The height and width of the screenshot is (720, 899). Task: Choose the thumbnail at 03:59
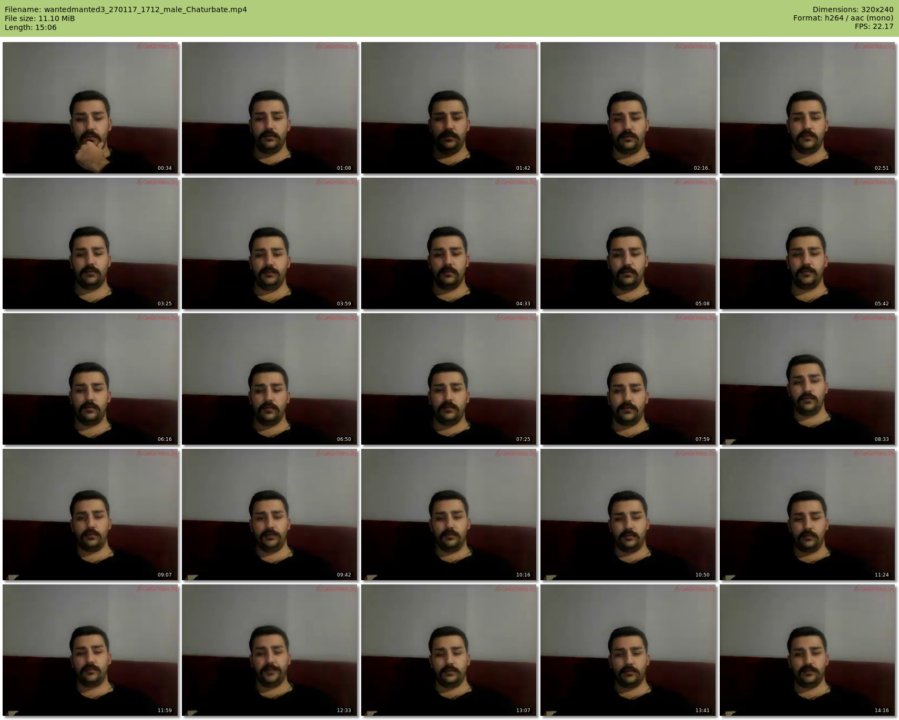[x=270, y=243]
